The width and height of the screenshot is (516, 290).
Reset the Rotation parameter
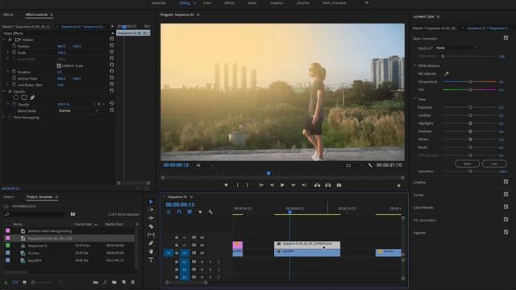(111, 72)
